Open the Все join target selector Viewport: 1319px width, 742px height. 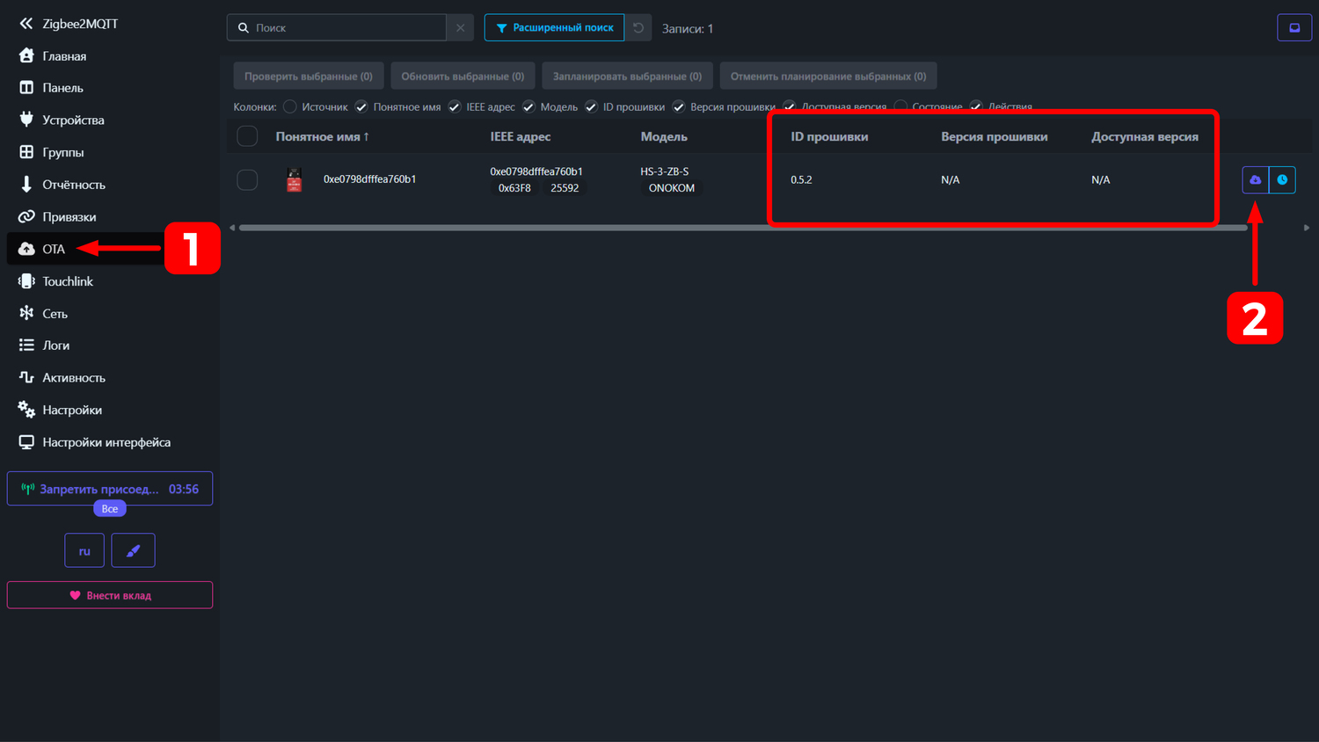[110, 508]
